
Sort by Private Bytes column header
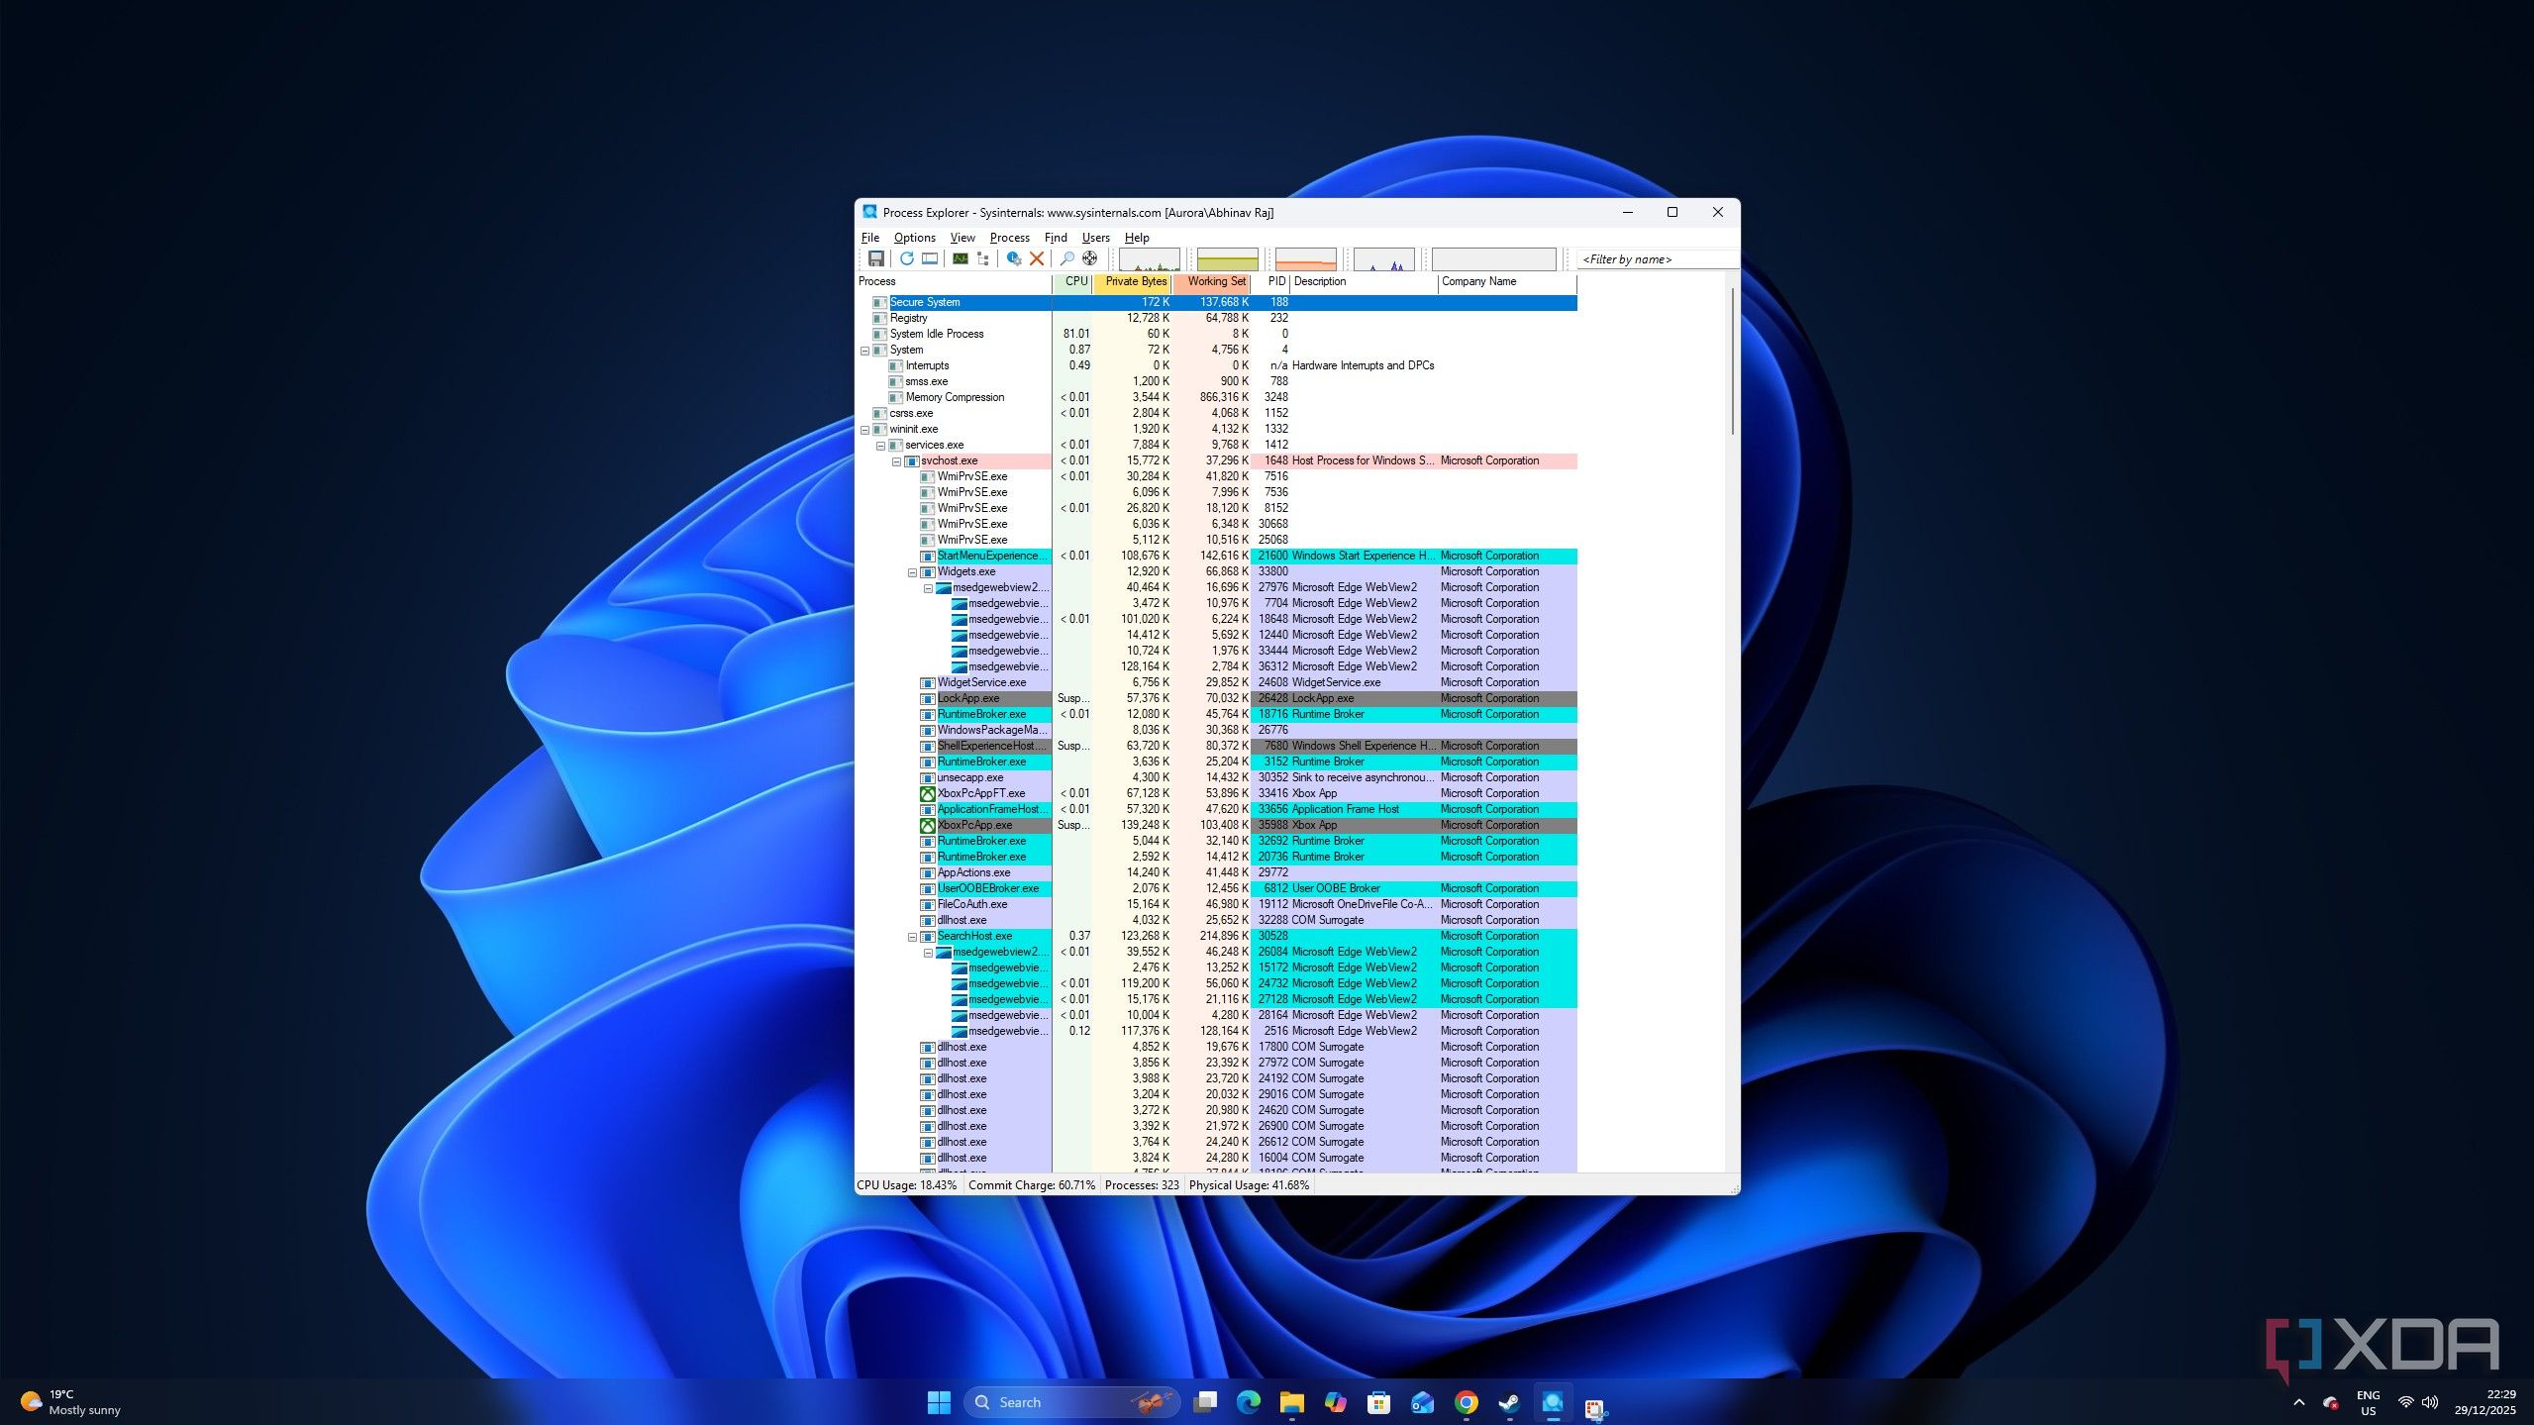[x=1134, y=281]
